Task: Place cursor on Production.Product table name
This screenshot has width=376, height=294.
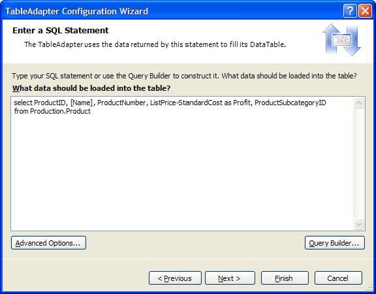Action: pyautogui.click(x=60, y=111)
